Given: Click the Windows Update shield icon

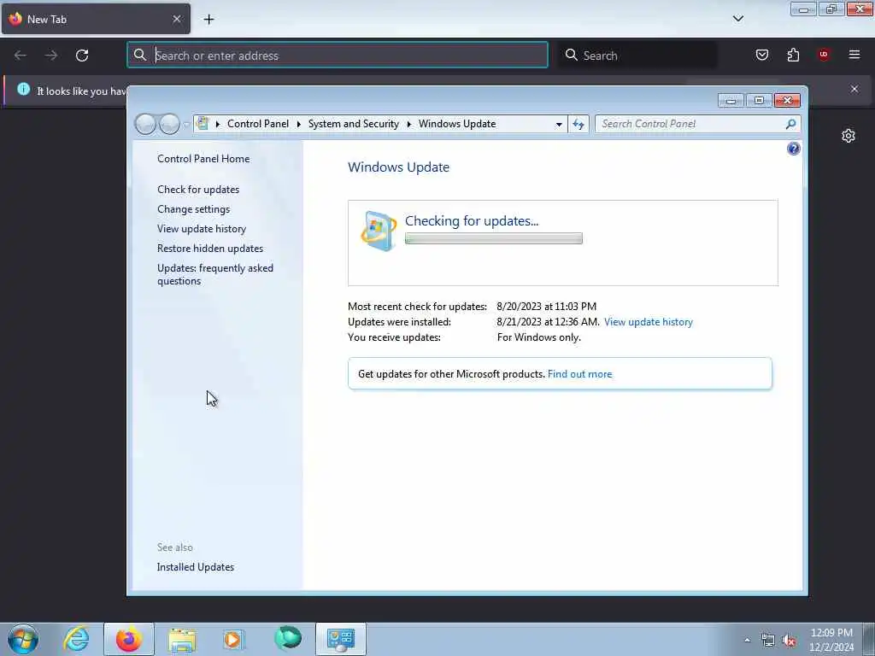Looking at the screenshot, I should pyautogui.click(x=379, y=231).
